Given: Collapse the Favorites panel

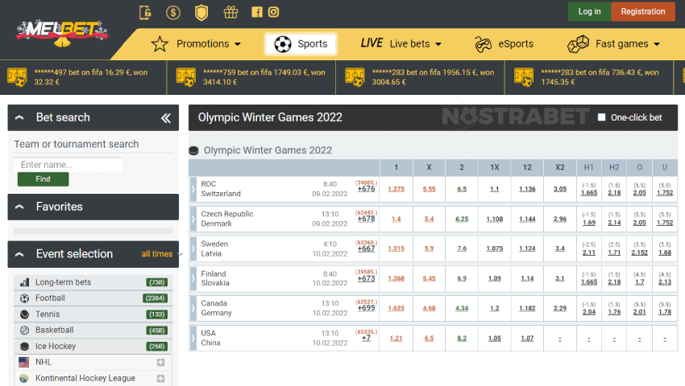Looking at the screenshot, I should (19, 207).
